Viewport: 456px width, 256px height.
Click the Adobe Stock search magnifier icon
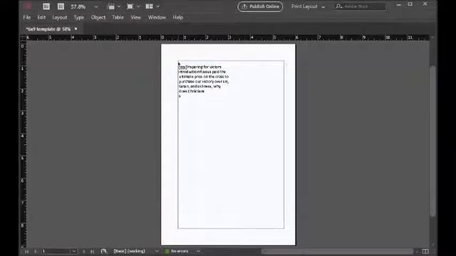coord(338,6)
